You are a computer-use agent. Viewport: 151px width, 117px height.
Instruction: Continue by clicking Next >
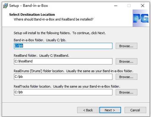tap(110, 110)
